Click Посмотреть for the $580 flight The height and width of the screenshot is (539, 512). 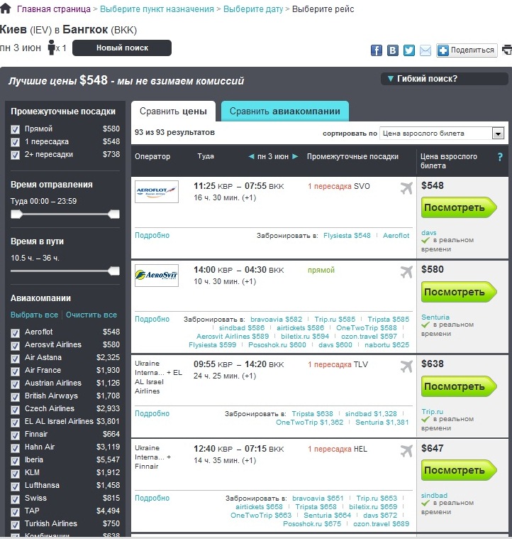pos(459,292)
